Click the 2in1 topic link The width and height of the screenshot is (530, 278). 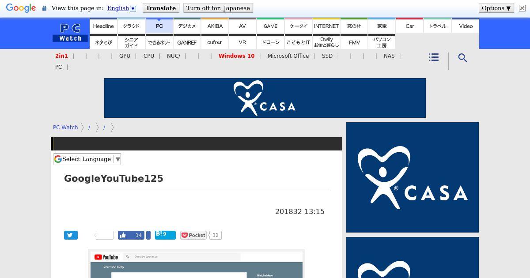(61, 56)
